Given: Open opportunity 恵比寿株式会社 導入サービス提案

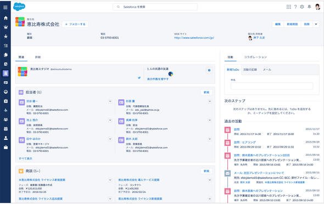Looking at the screenshot, I should [x=139, y=180].
